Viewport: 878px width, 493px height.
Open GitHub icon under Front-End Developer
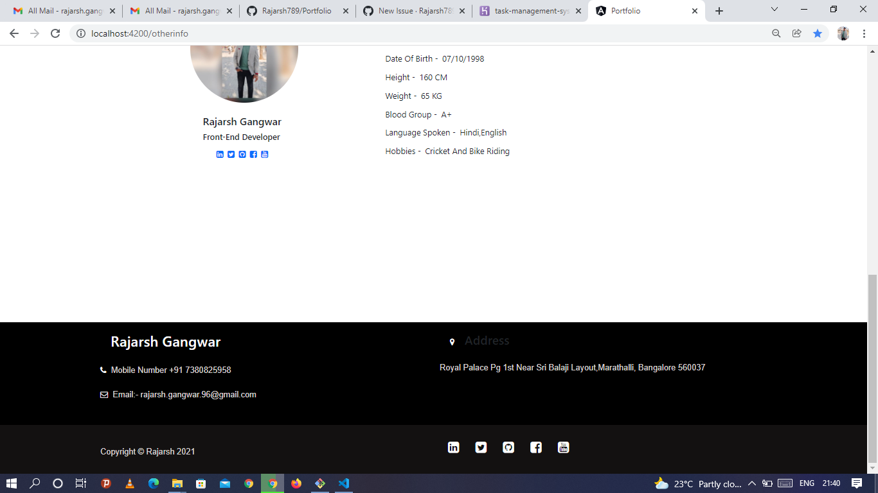tap(242, 155)
